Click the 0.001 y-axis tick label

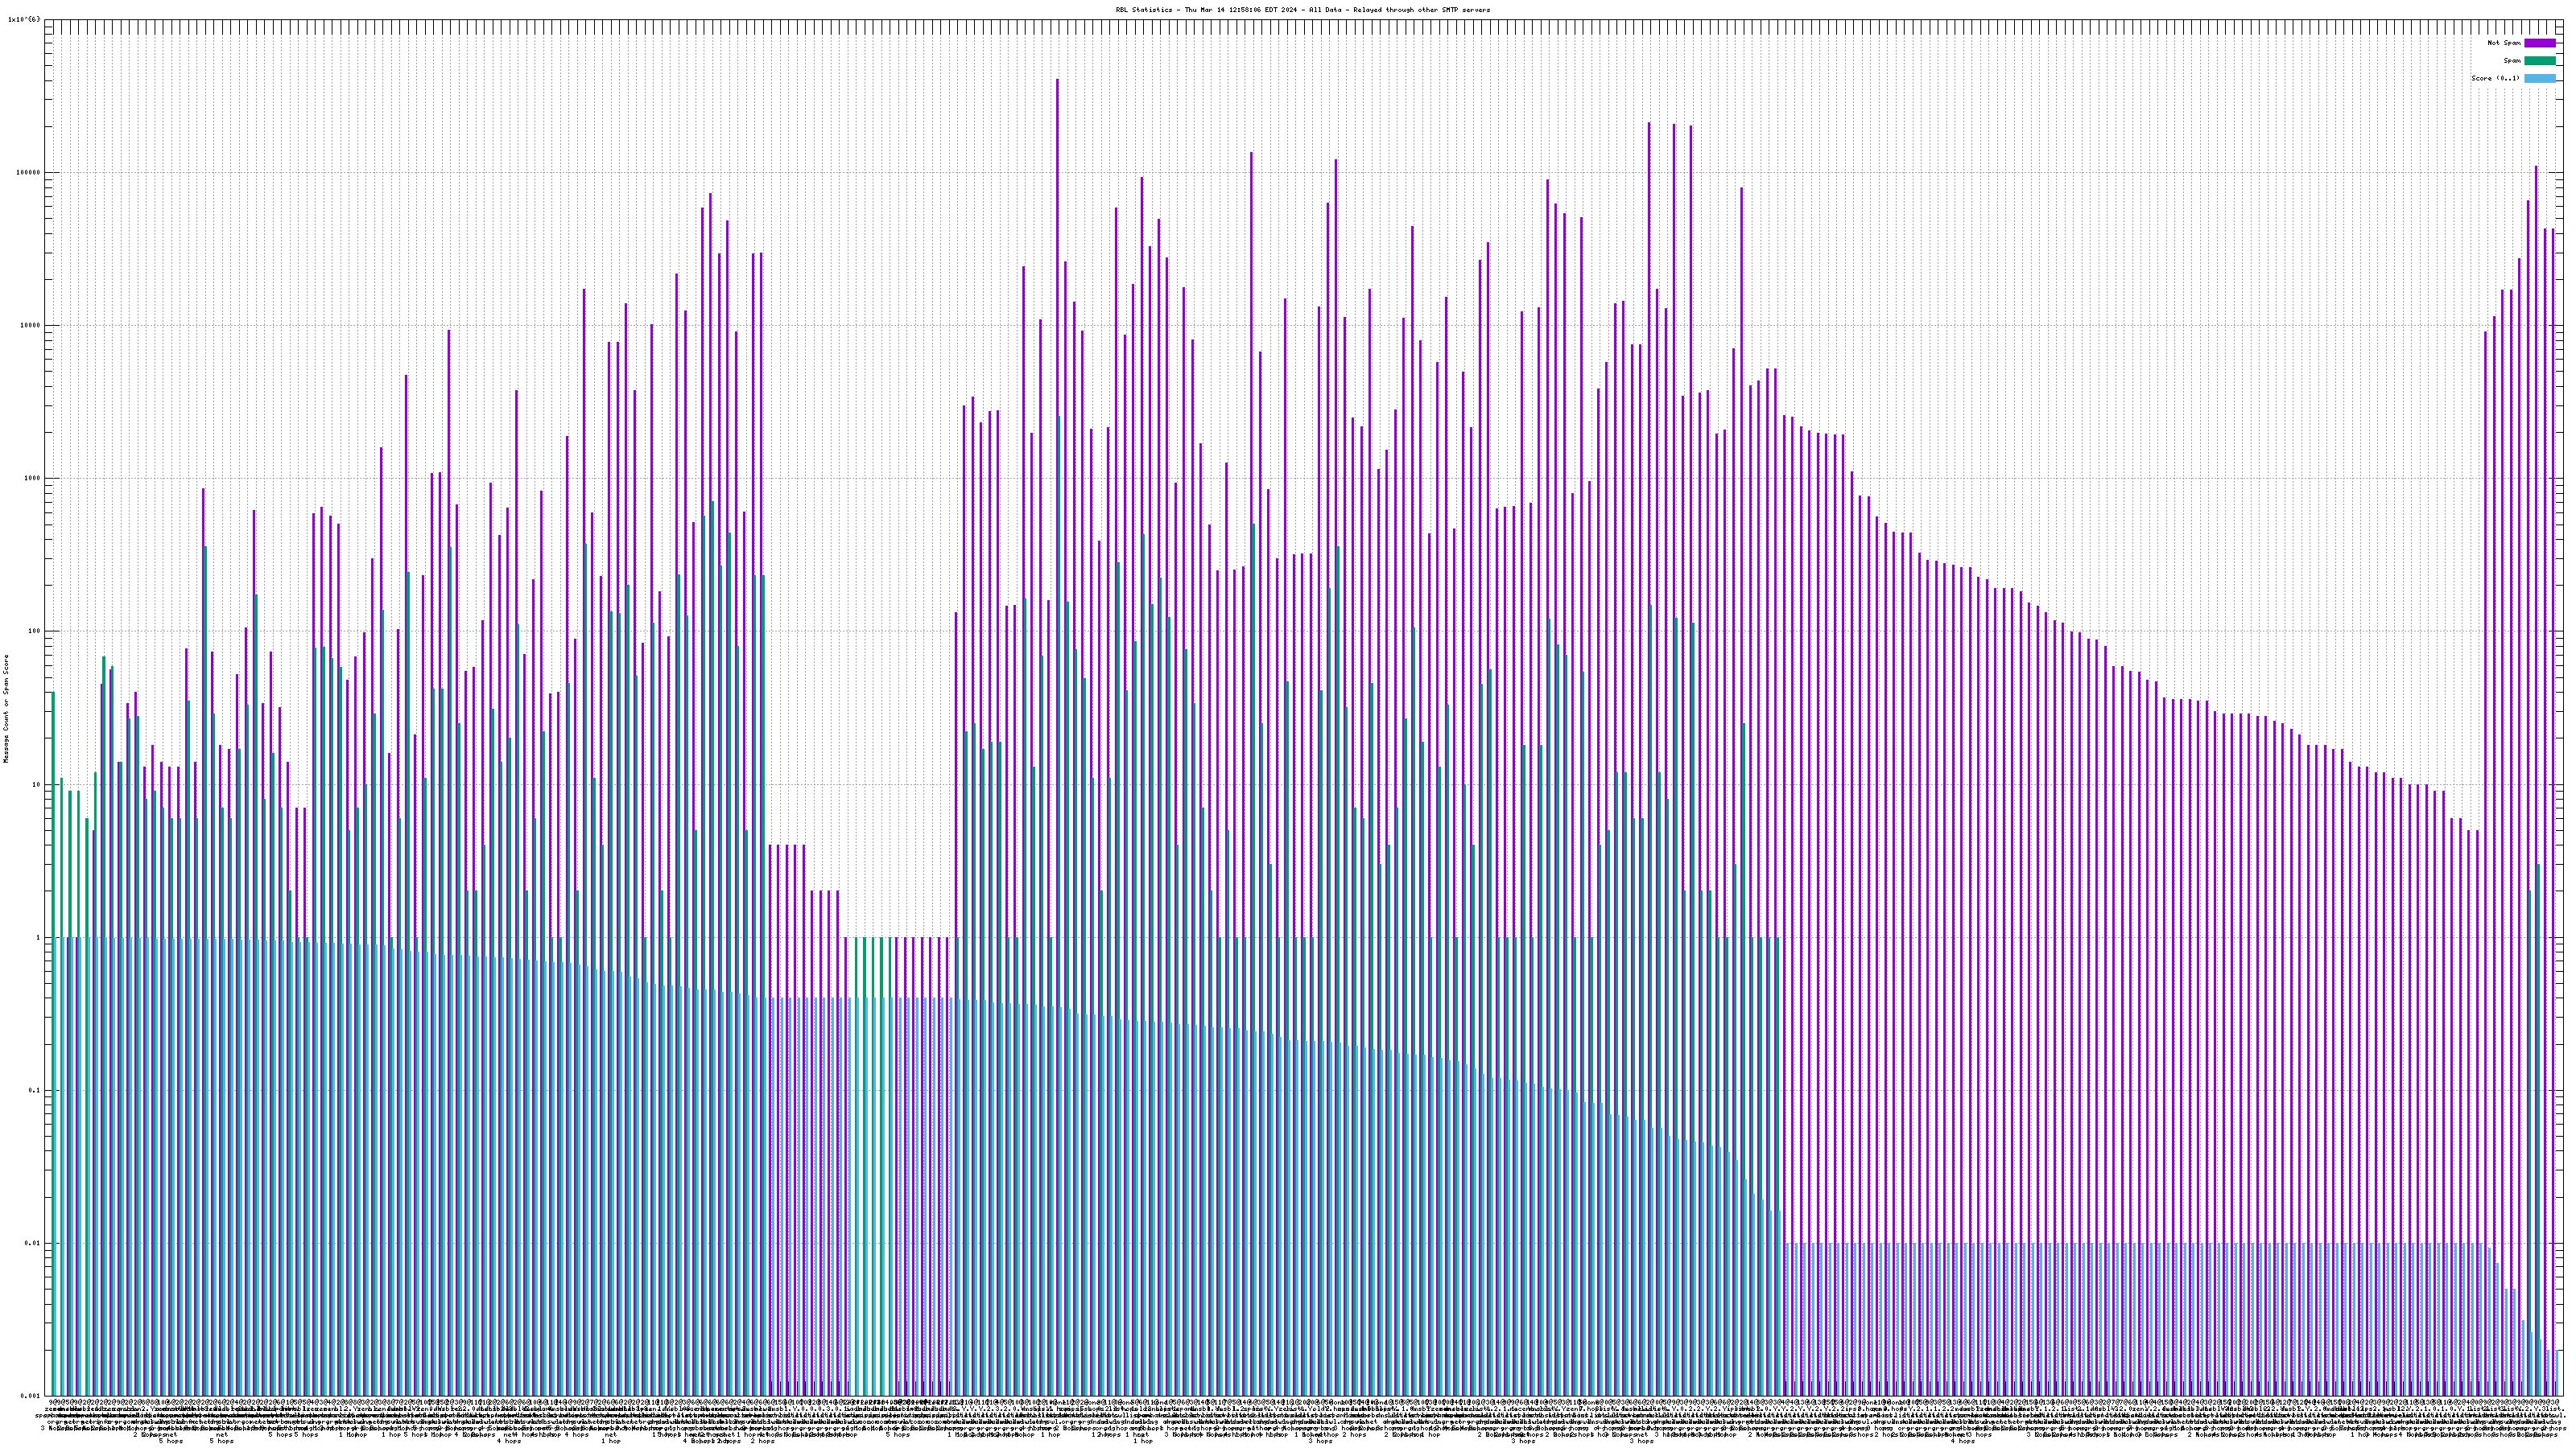pos(31,1396)
